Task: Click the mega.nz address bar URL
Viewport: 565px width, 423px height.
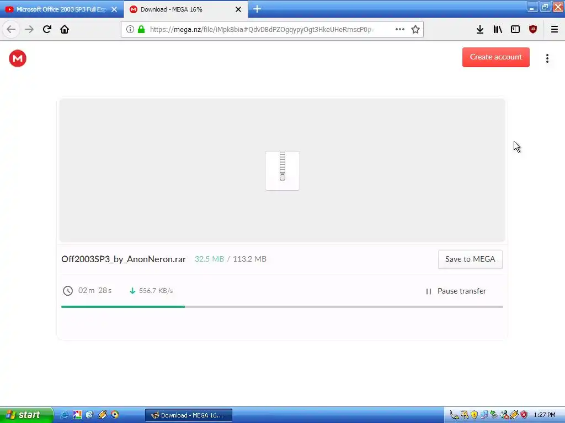Action: (262, 30)
